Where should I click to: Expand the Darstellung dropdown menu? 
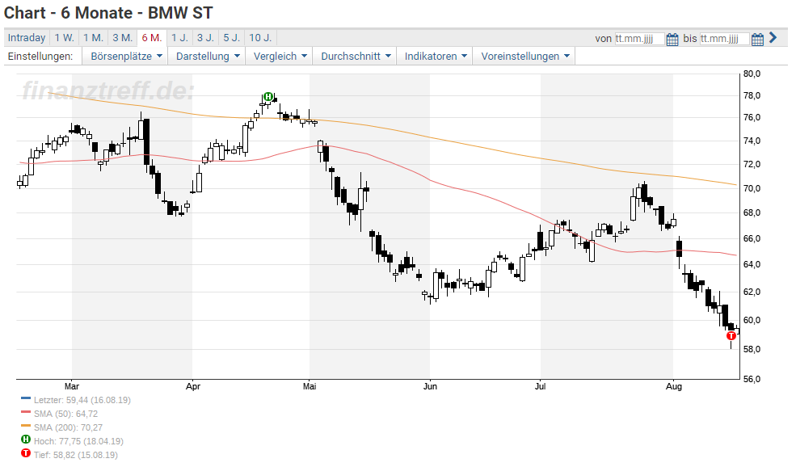(208, 57)
